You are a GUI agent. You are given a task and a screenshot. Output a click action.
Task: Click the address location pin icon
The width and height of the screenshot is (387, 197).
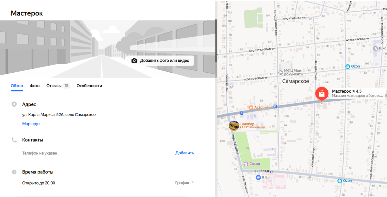pos(14,104)
